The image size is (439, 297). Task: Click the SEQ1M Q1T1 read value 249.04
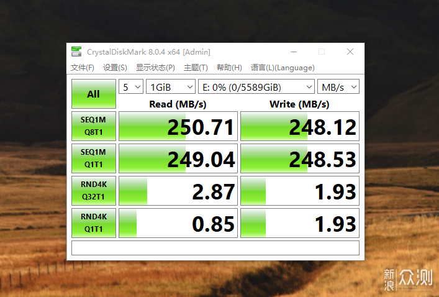click(178, 158)
